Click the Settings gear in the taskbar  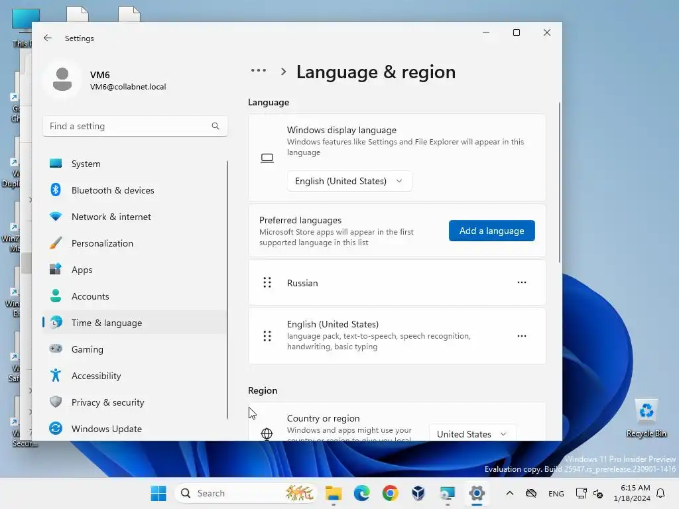pos(476,493)
